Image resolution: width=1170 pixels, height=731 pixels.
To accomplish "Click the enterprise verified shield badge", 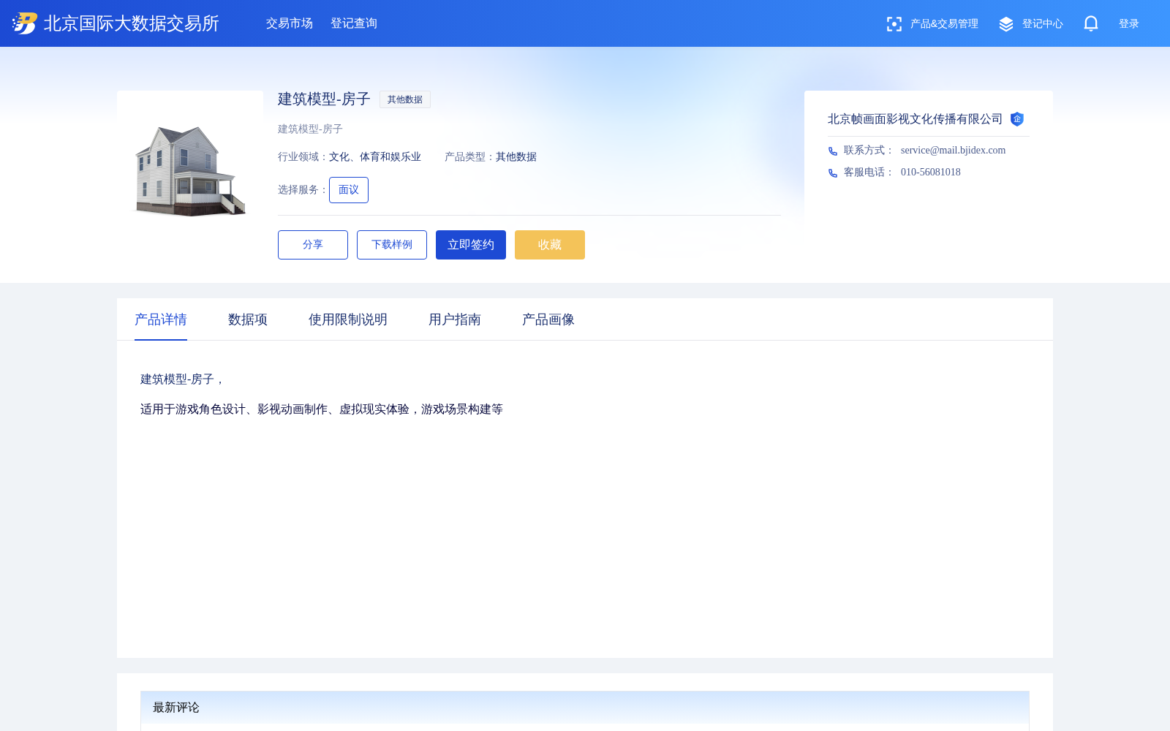I will (x=1017, y=119).
